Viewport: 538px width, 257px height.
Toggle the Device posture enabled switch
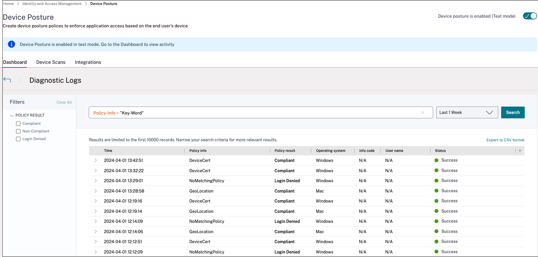pos(530,16)
